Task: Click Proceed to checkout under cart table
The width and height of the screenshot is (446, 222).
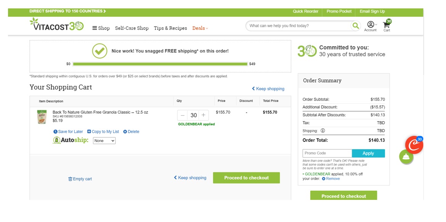Action: (246, 178)
